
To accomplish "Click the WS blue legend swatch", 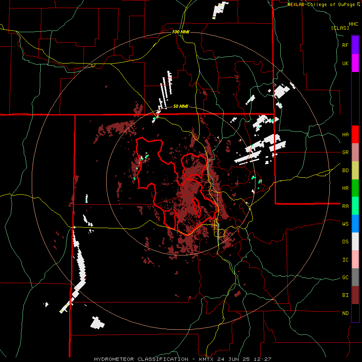I will click(x=355, y=224).
